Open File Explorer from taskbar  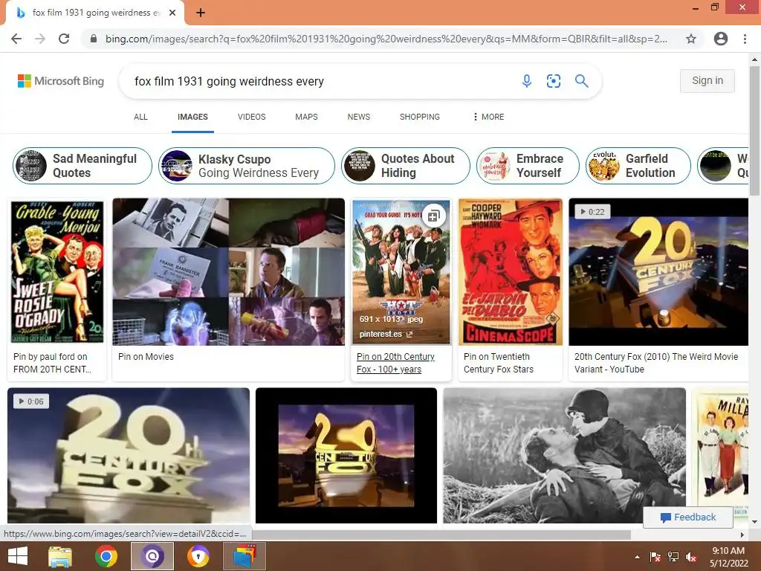60,556
